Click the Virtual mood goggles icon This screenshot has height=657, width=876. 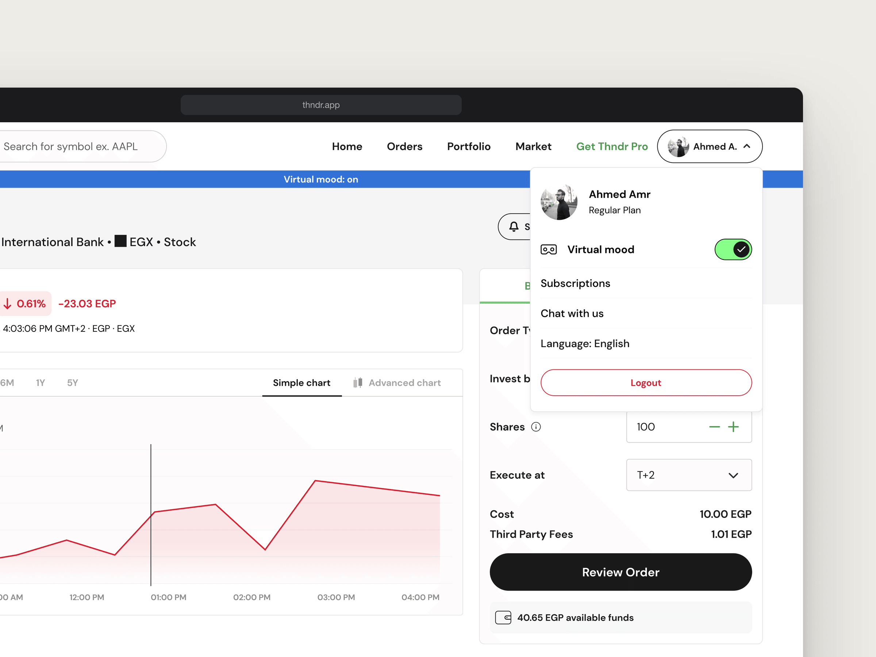(x=549, y=250)
